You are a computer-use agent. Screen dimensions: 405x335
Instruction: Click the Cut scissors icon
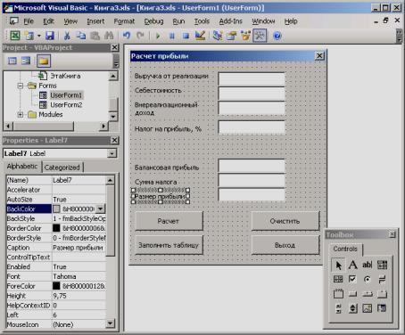pos(67,36)
